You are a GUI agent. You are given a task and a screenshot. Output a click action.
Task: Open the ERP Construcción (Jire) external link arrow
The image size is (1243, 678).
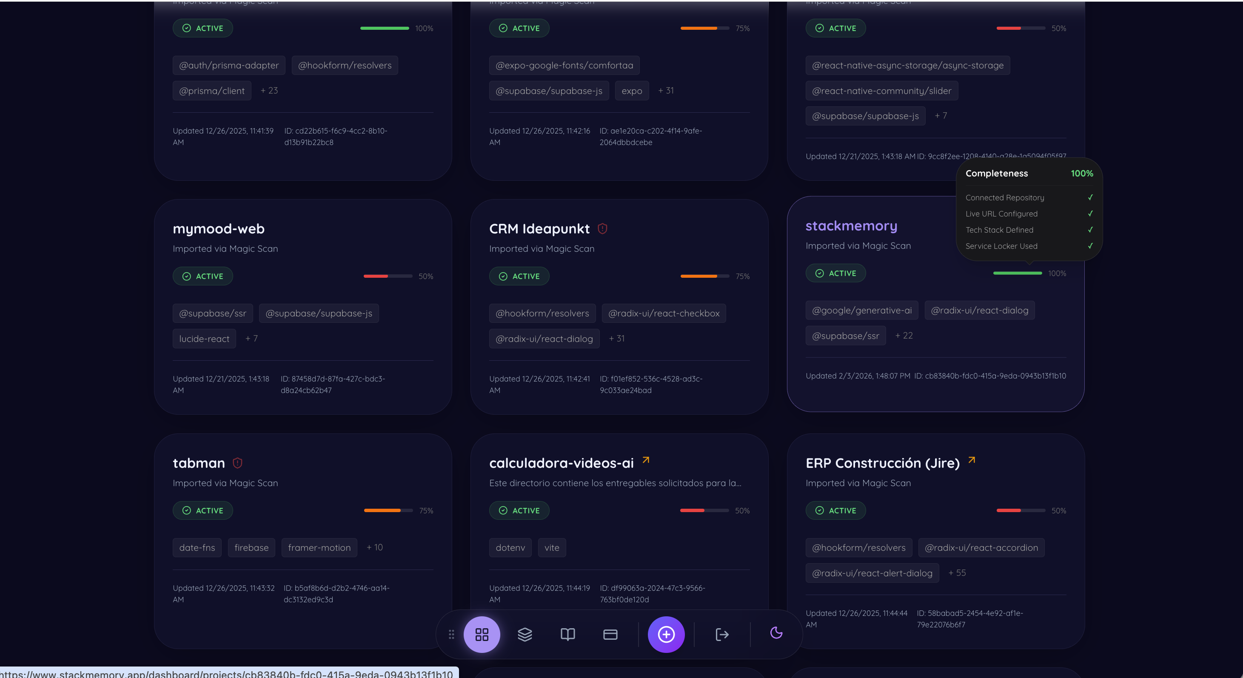[972, 460]
